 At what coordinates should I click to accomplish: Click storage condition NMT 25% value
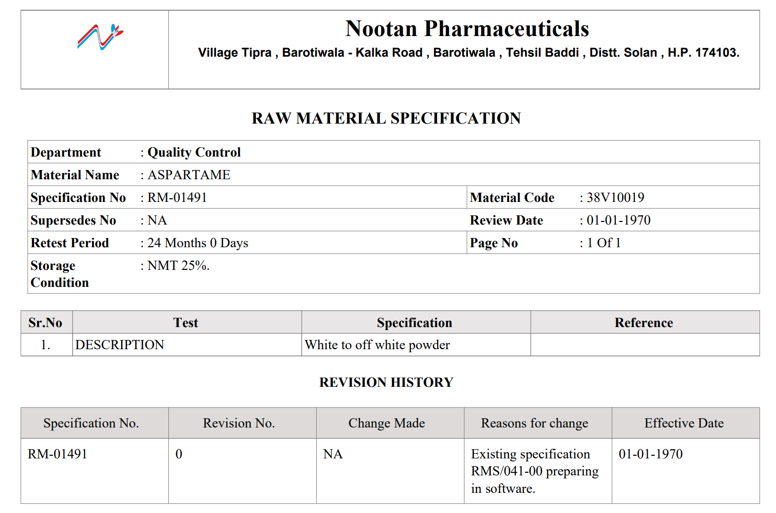[178, 266]
